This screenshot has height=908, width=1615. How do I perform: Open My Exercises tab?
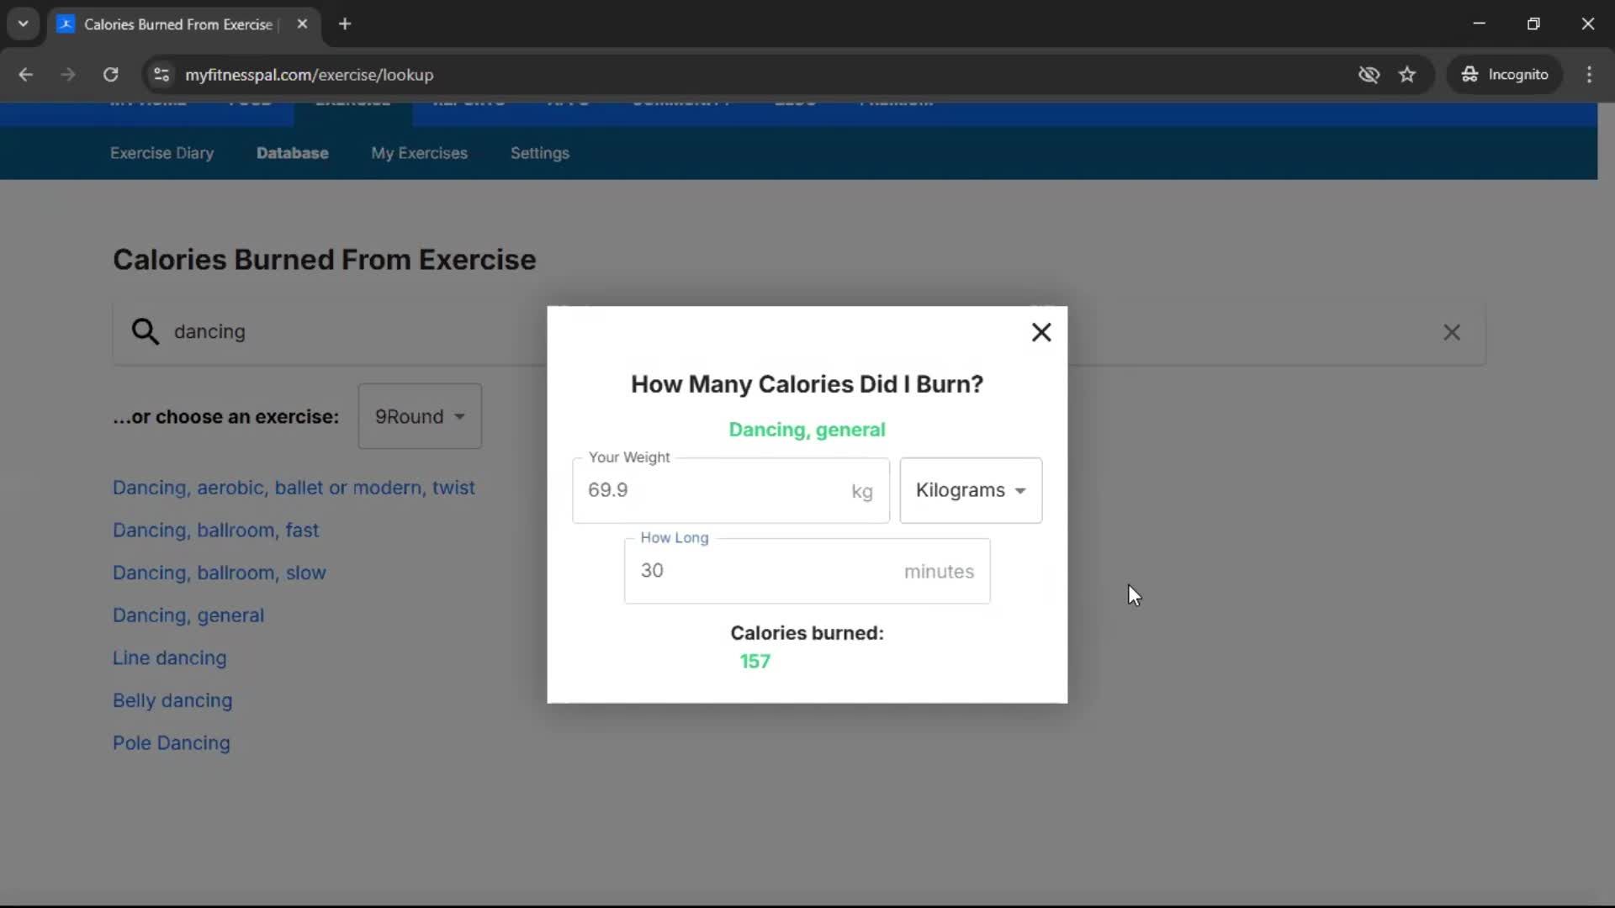point(419,153)
